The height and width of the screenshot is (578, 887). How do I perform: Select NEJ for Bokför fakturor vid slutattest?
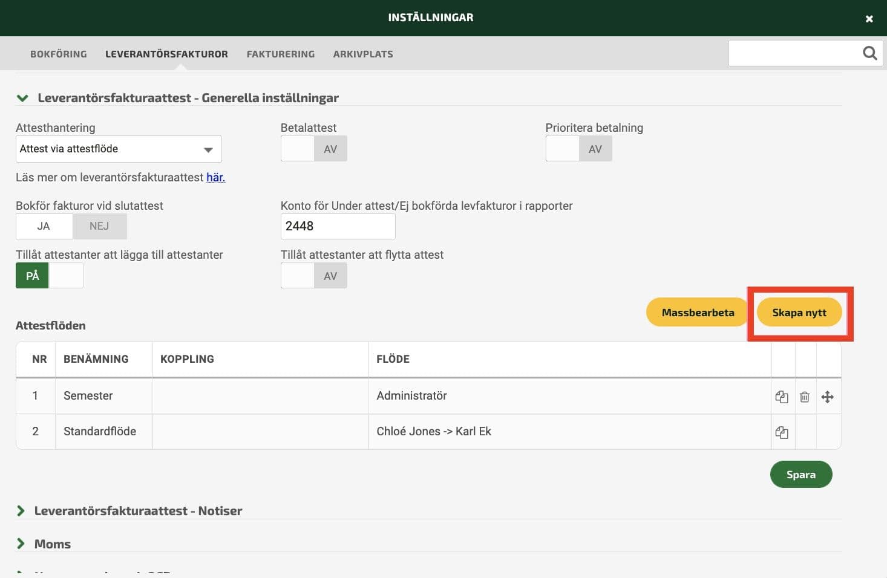click(x=99, y=226)
